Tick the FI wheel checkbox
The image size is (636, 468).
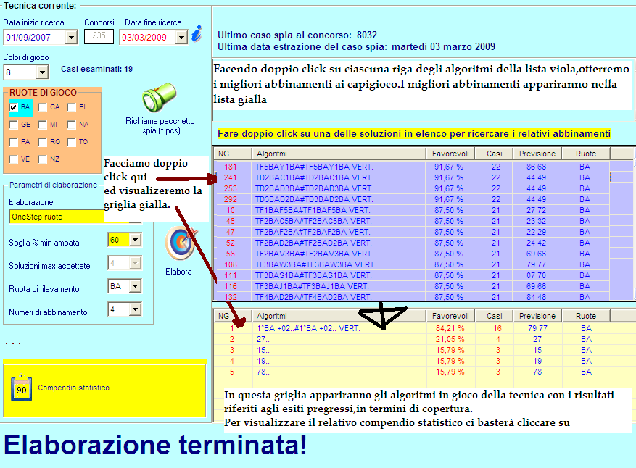point(71,107)
